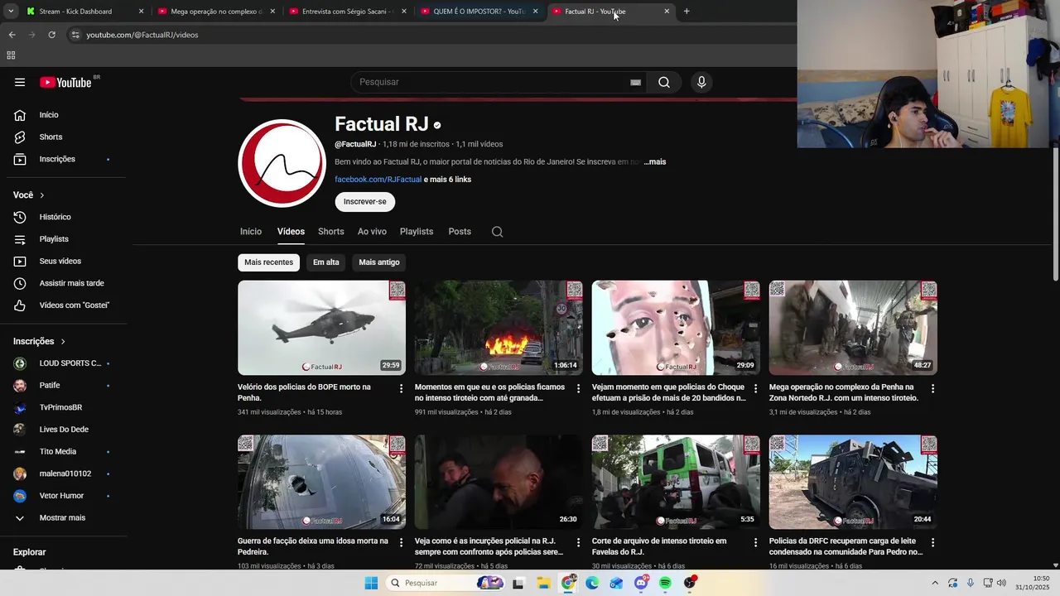Open options for Mega operação Penha video

pos(932,388)
